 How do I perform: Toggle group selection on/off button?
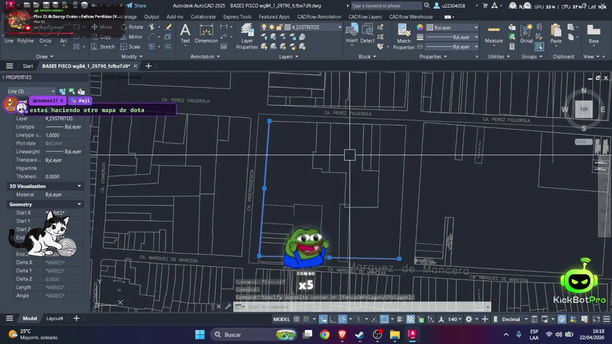click(x=540, y=47)
